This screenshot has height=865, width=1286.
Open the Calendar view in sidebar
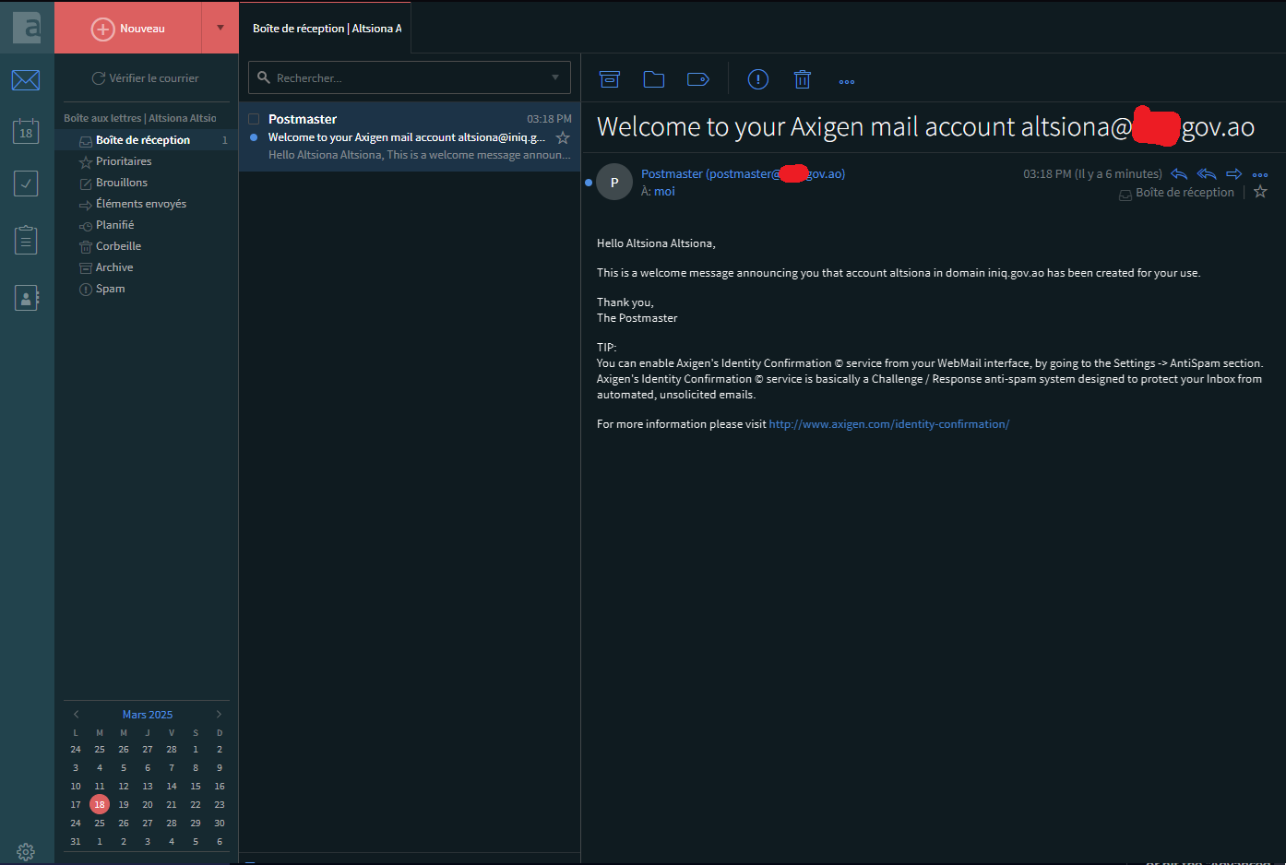(26, 132)
